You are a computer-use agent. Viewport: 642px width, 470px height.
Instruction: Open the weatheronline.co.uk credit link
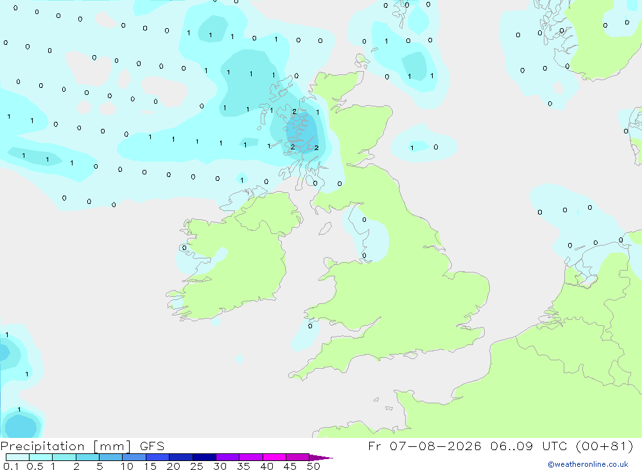click(588, 464)
